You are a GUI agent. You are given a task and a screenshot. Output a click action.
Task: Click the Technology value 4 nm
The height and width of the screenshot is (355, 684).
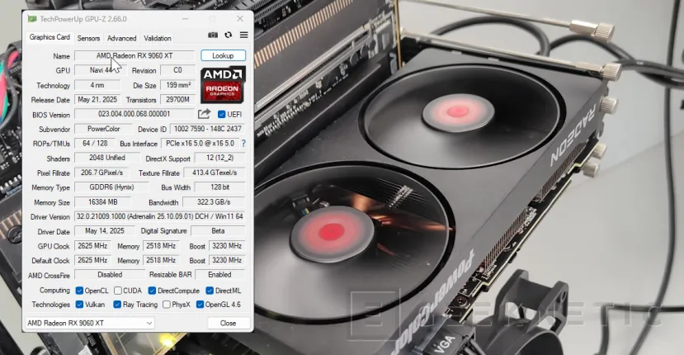click(97, 85)
